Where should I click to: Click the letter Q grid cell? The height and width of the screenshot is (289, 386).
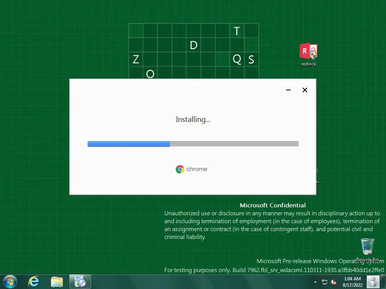pyautogui.click(x=237, y=59)
